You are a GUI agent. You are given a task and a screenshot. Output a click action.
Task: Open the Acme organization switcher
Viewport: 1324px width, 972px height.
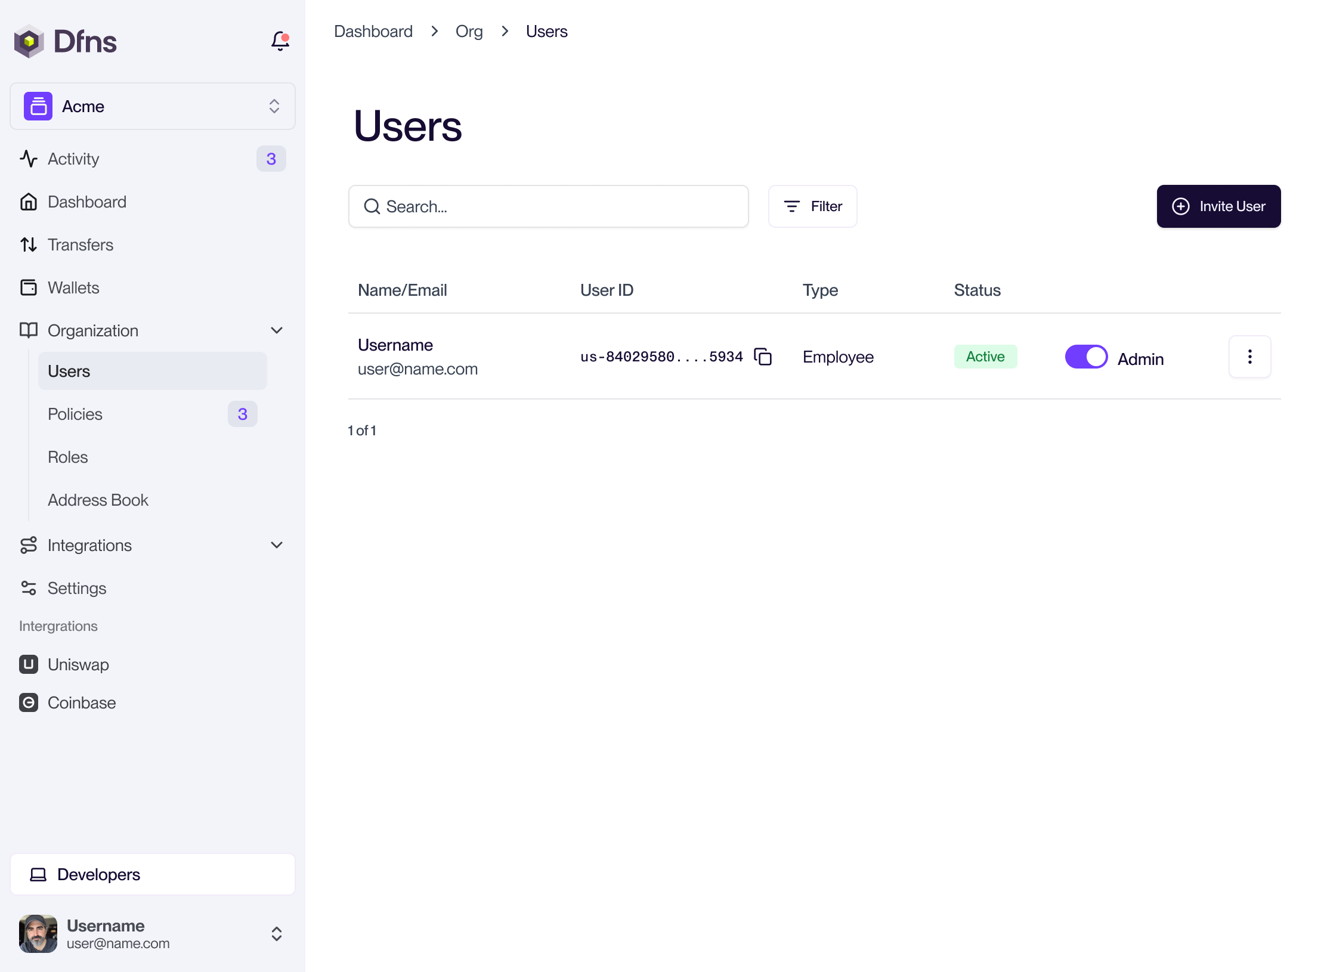[153, 106]
